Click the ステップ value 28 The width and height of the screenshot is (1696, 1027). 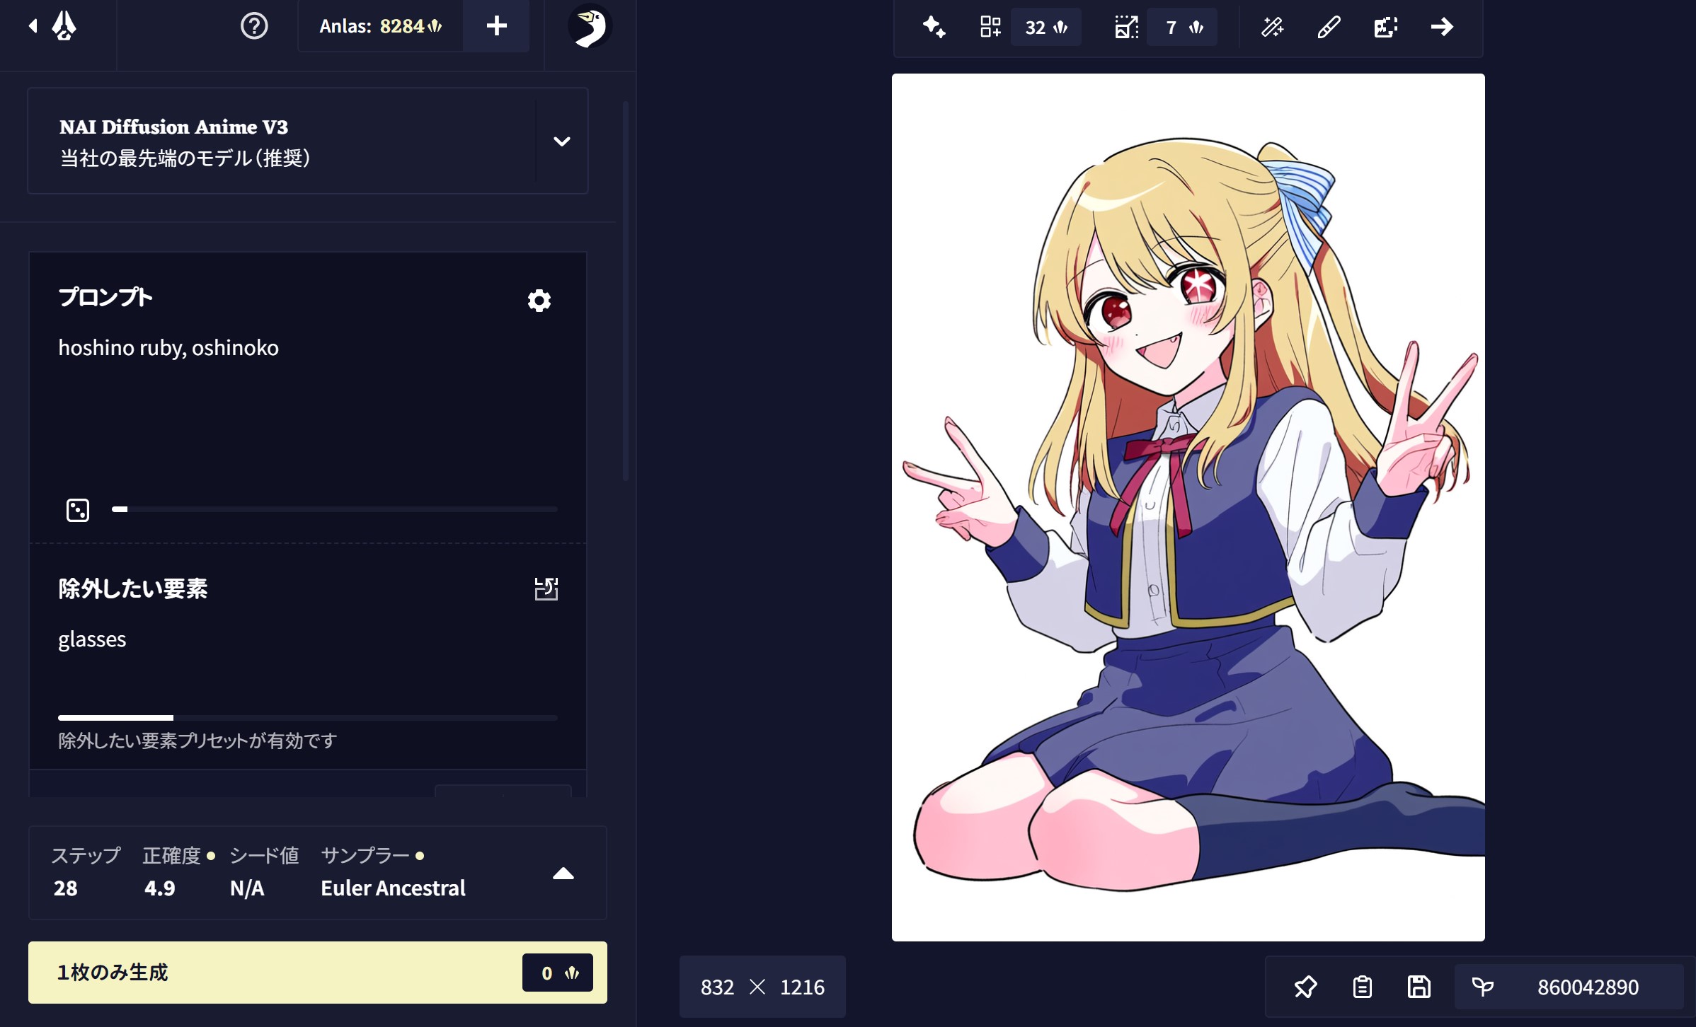[x=65, y=888]
